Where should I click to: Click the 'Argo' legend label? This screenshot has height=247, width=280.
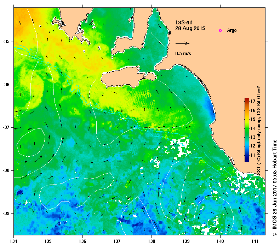(232, 30)
